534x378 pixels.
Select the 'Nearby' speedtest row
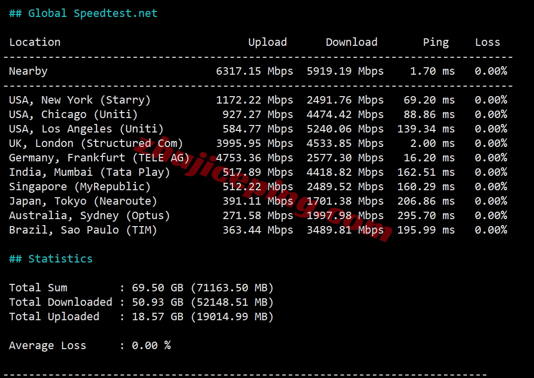(x=28, y=71)
